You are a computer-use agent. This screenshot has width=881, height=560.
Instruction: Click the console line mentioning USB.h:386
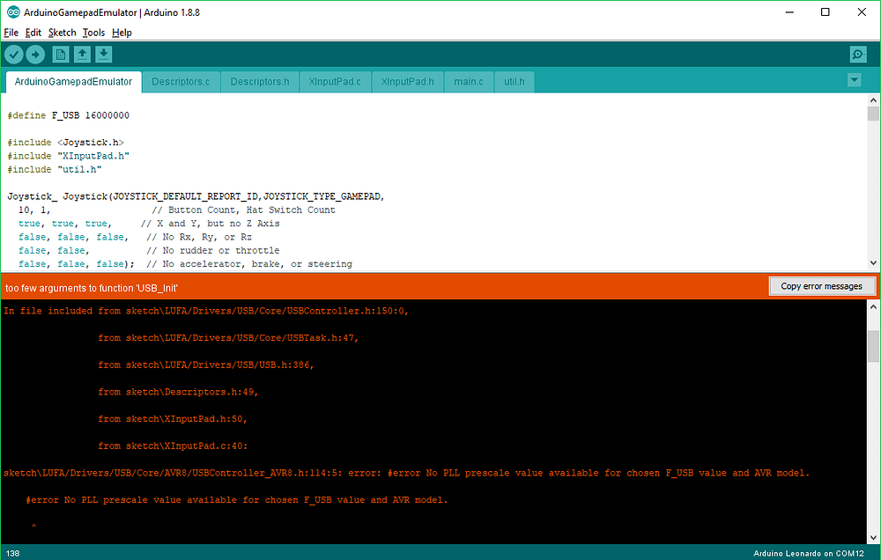(206, 365)
